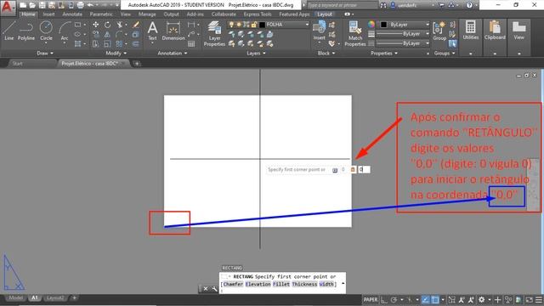
Task: Expand the Annotation panel
Action: (x=173, y=53)
